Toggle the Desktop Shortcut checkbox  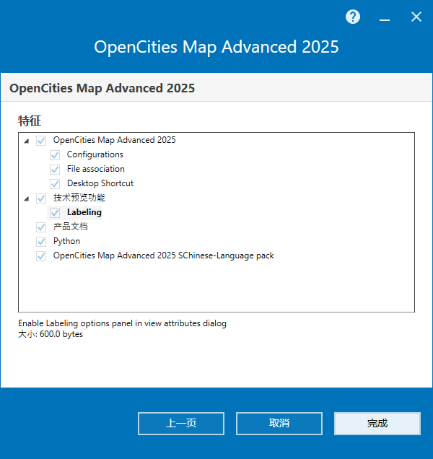55,184
